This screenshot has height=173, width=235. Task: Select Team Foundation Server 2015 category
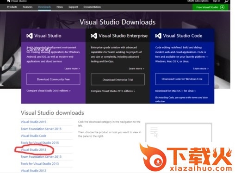(41, 129)
